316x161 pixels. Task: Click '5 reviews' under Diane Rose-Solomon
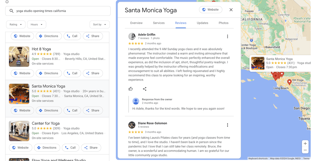(x=144, y=127)
